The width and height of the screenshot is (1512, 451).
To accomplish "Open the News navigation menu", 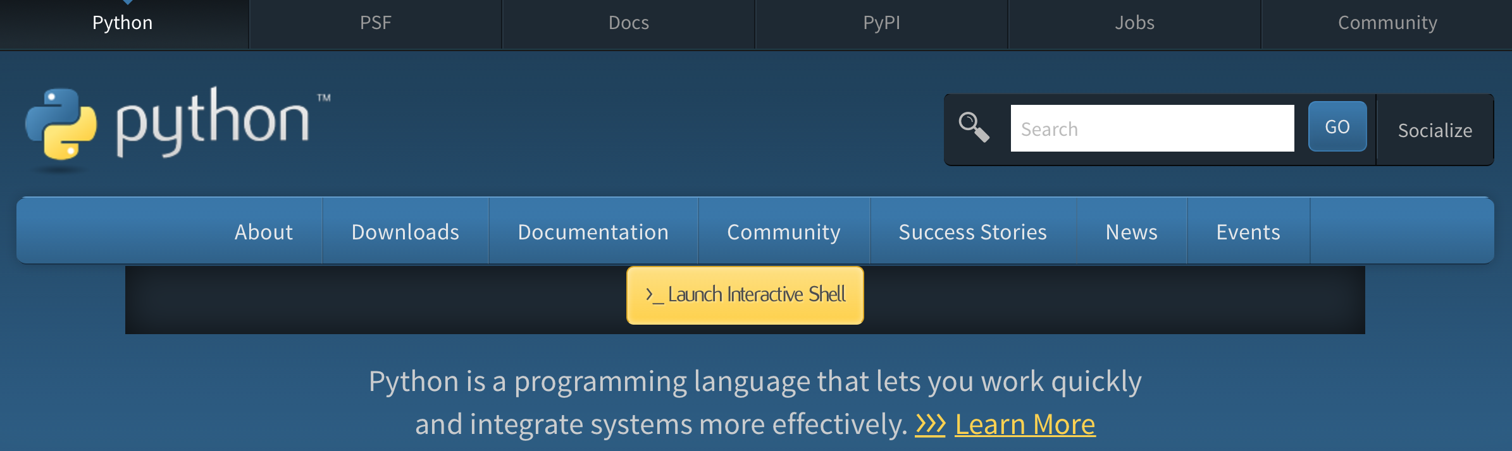I will (1132, 231).
